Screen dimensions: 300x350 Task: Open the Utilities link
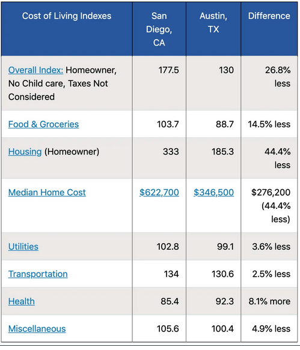point(23,247)
